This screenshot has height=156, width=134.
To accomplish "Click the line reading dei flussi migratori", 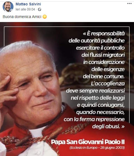I will 103,55.
